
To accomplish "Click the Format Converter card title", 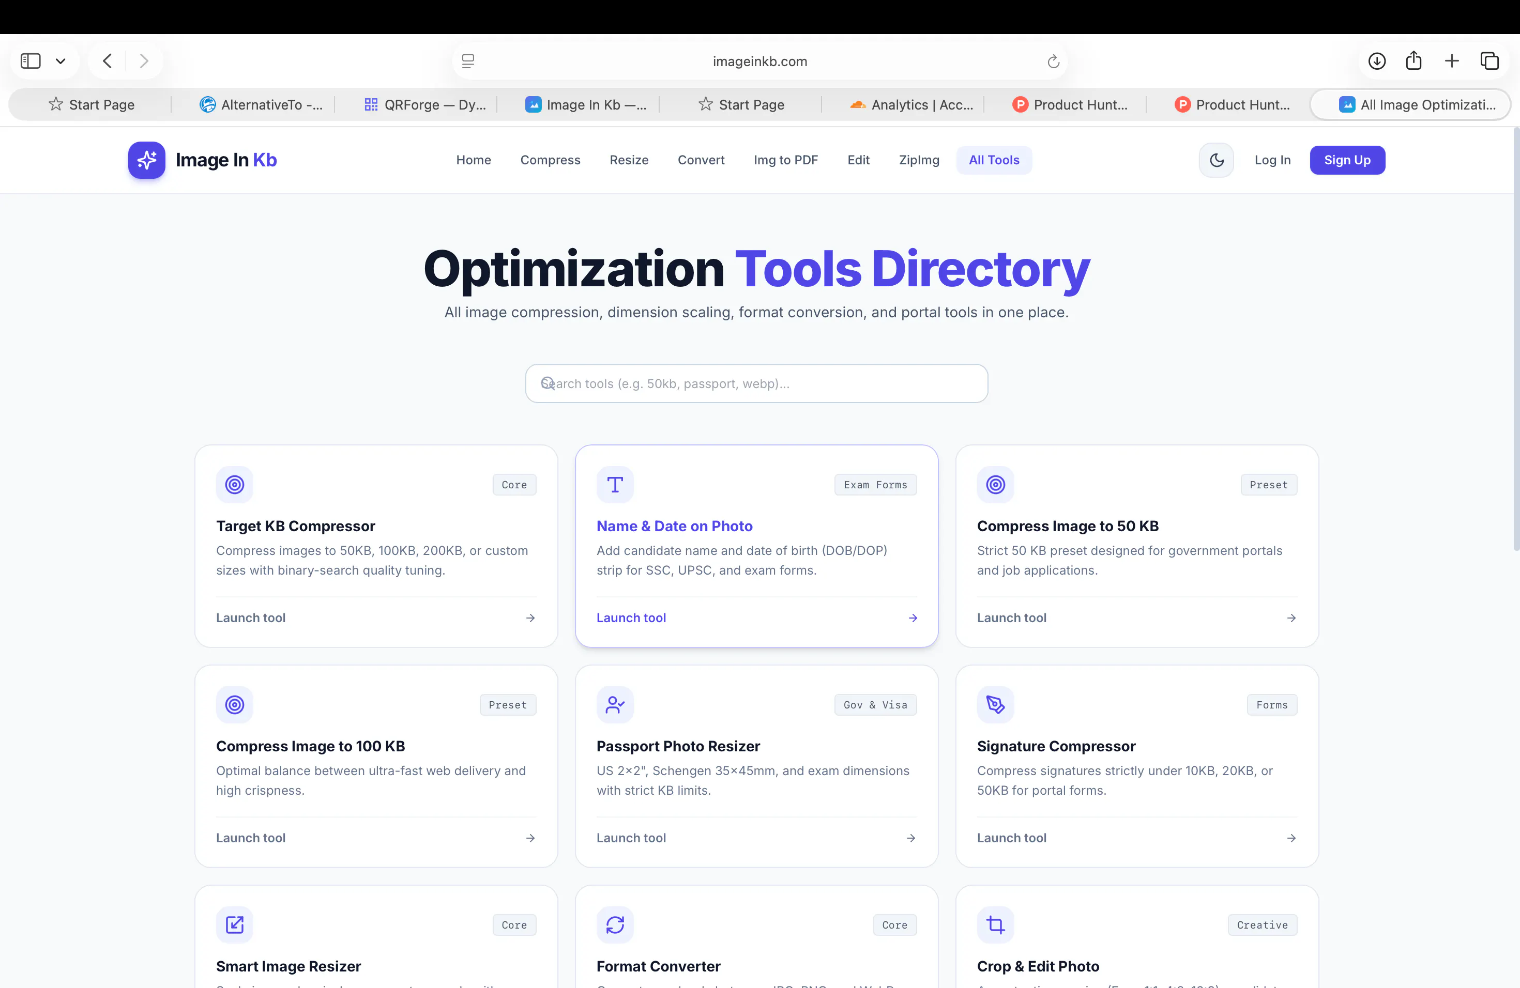I will pyautogui.click(x=658, y=967).
